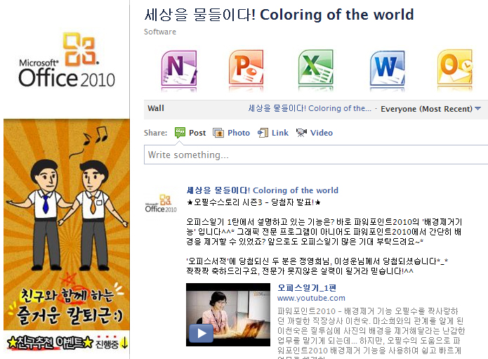The image size is (488, 359).
Task: Click the Link share icon
Action: click(x=263, y=133)
